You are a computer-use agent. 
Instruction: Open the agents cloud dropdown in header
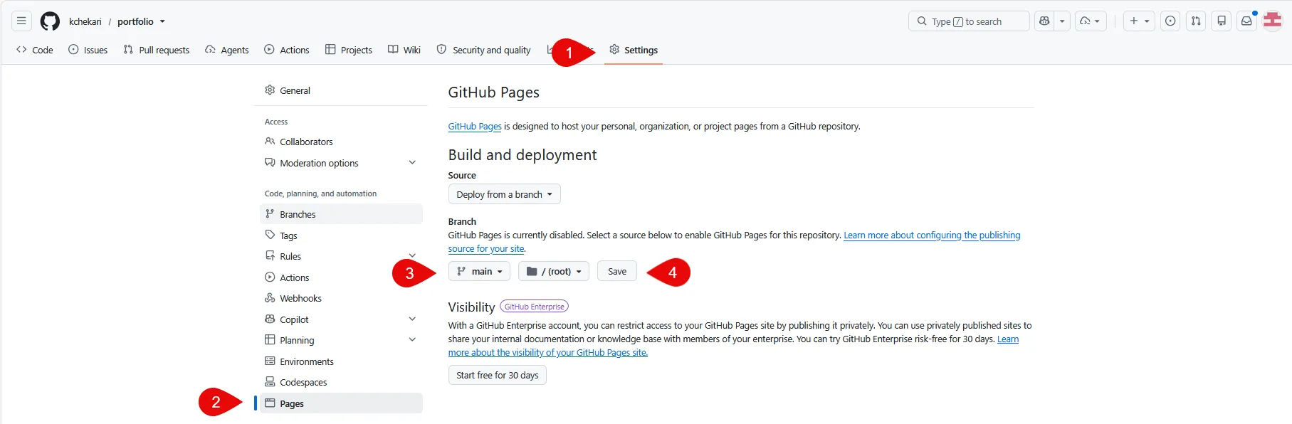coord(1090,21)
